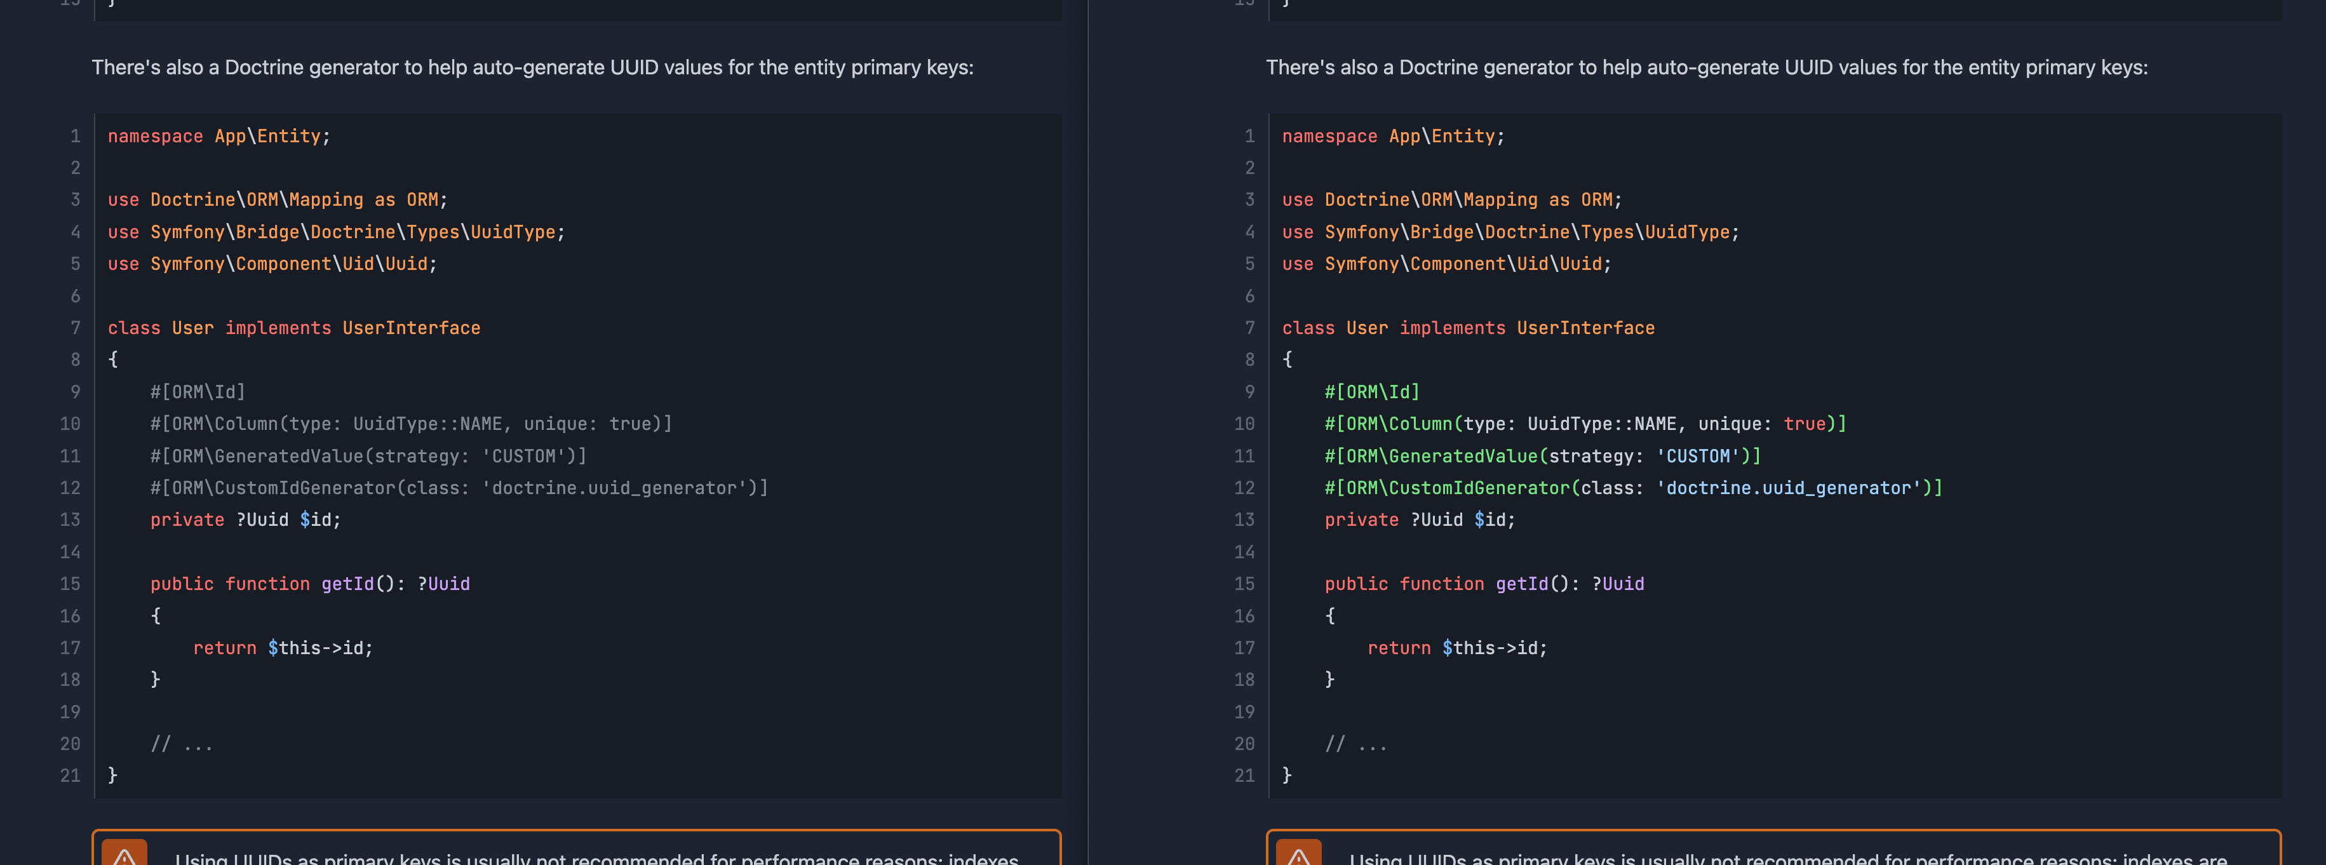2326x865 pixels.
Task: Click 'true' value in right Column attribute
Action: (1804, 424)
